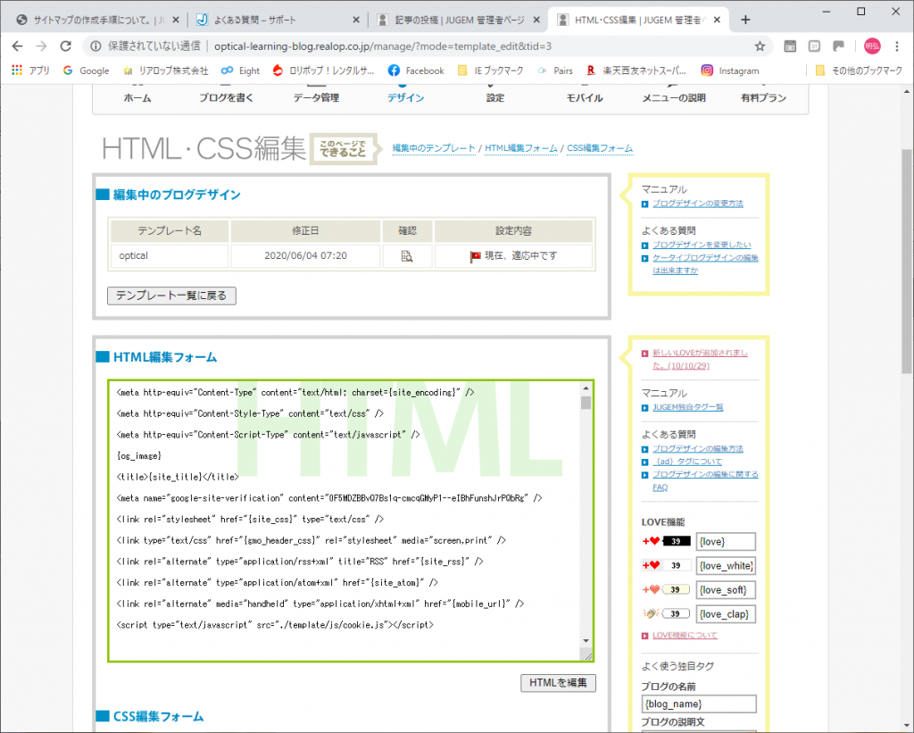
Task: Click the HTML editor scroll down arrow
Action: click(586, 641)
